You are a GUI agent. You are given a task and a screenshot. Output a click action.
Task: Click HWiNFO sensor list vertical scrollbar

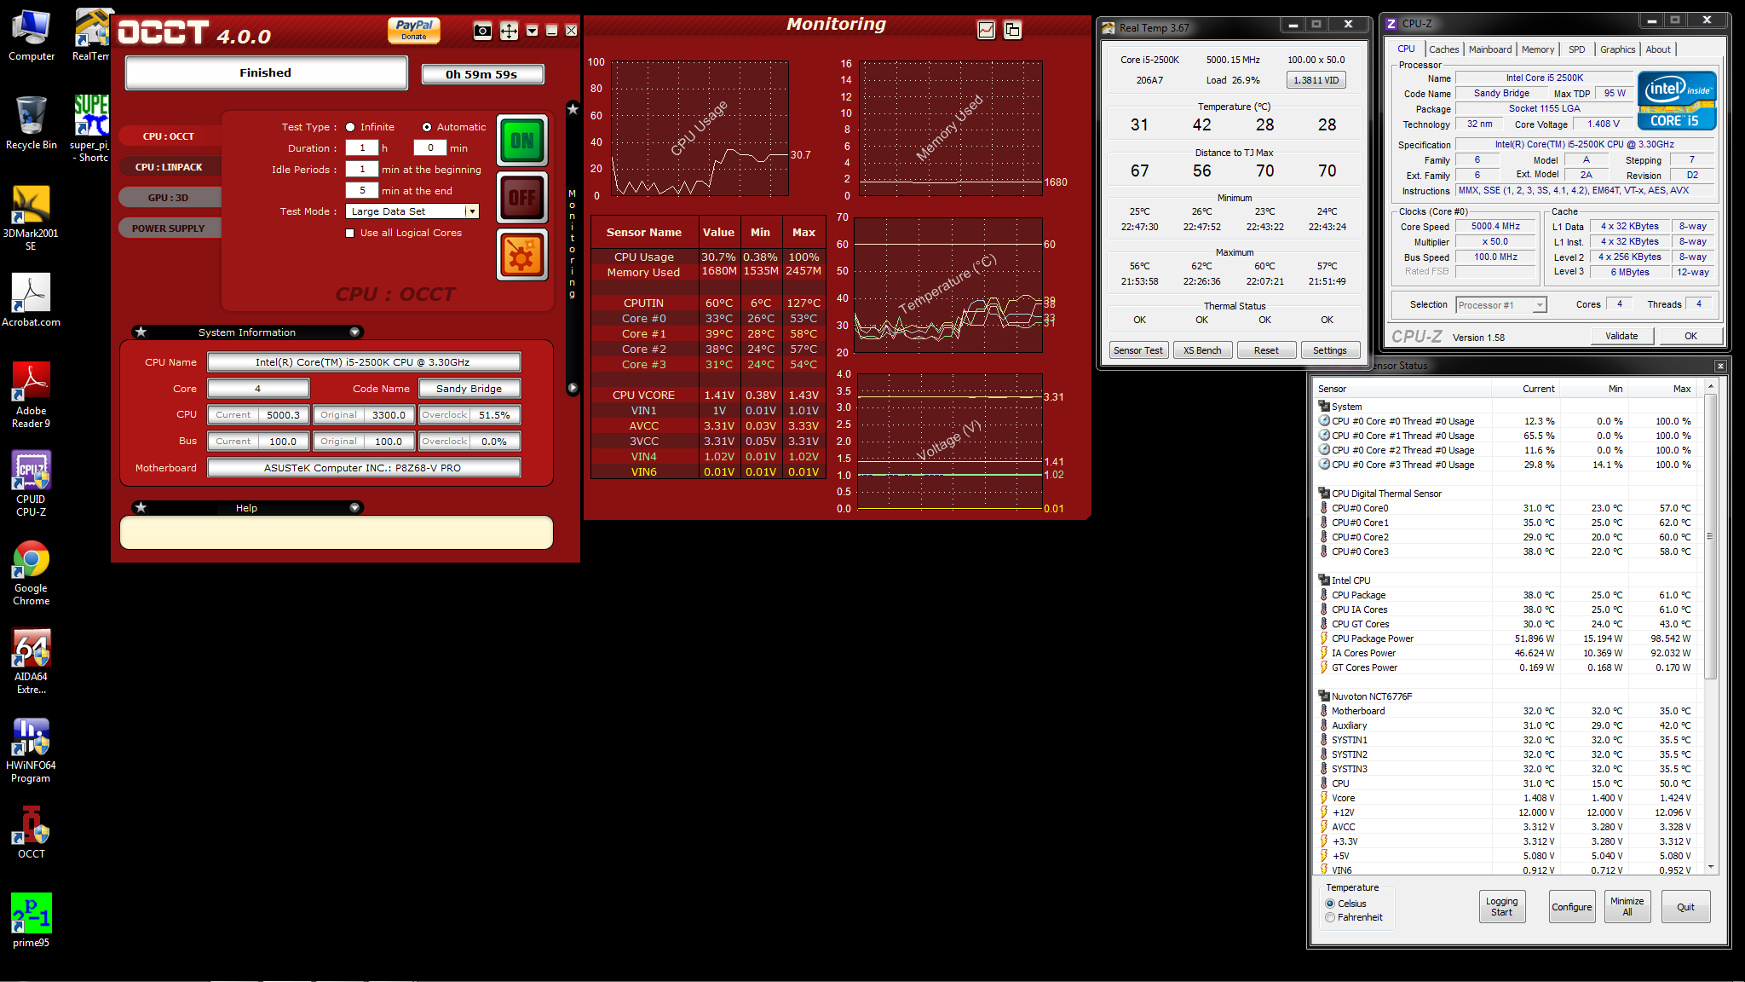click(x=1710, y=627)
